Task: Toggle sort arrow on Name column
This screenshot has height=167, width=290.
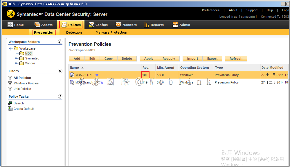Action: pyautogui.click(x=82, y=68)
